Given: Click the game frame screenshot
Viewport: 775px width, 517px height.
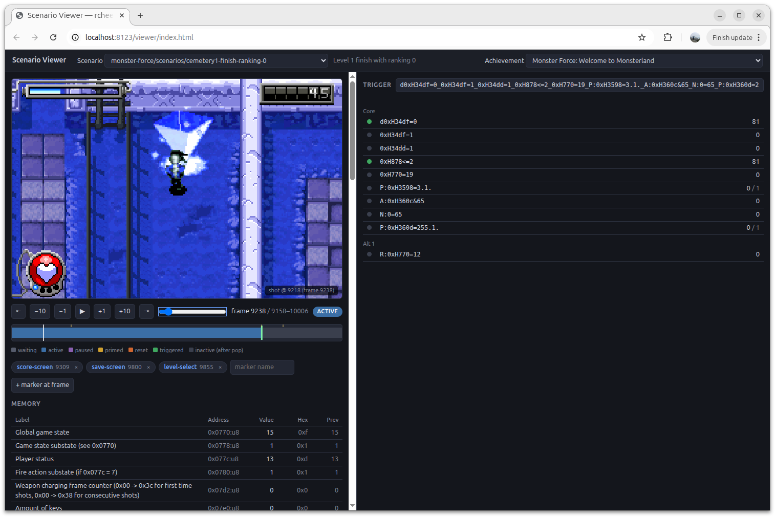Looking at the screenshot, I should pyautogui.click(x=177, y=188).
